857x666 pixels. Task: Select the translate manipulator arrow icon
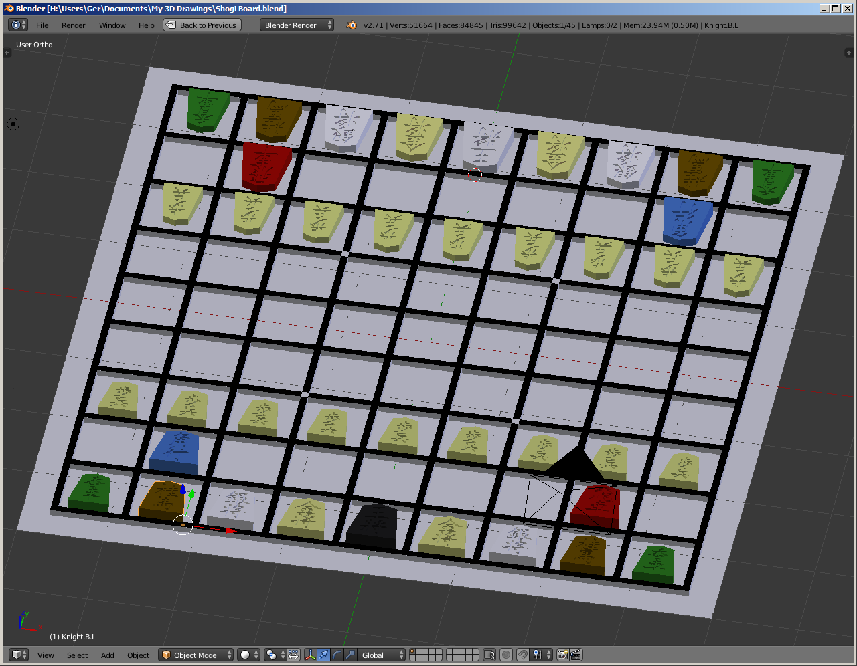pos(324,655)
